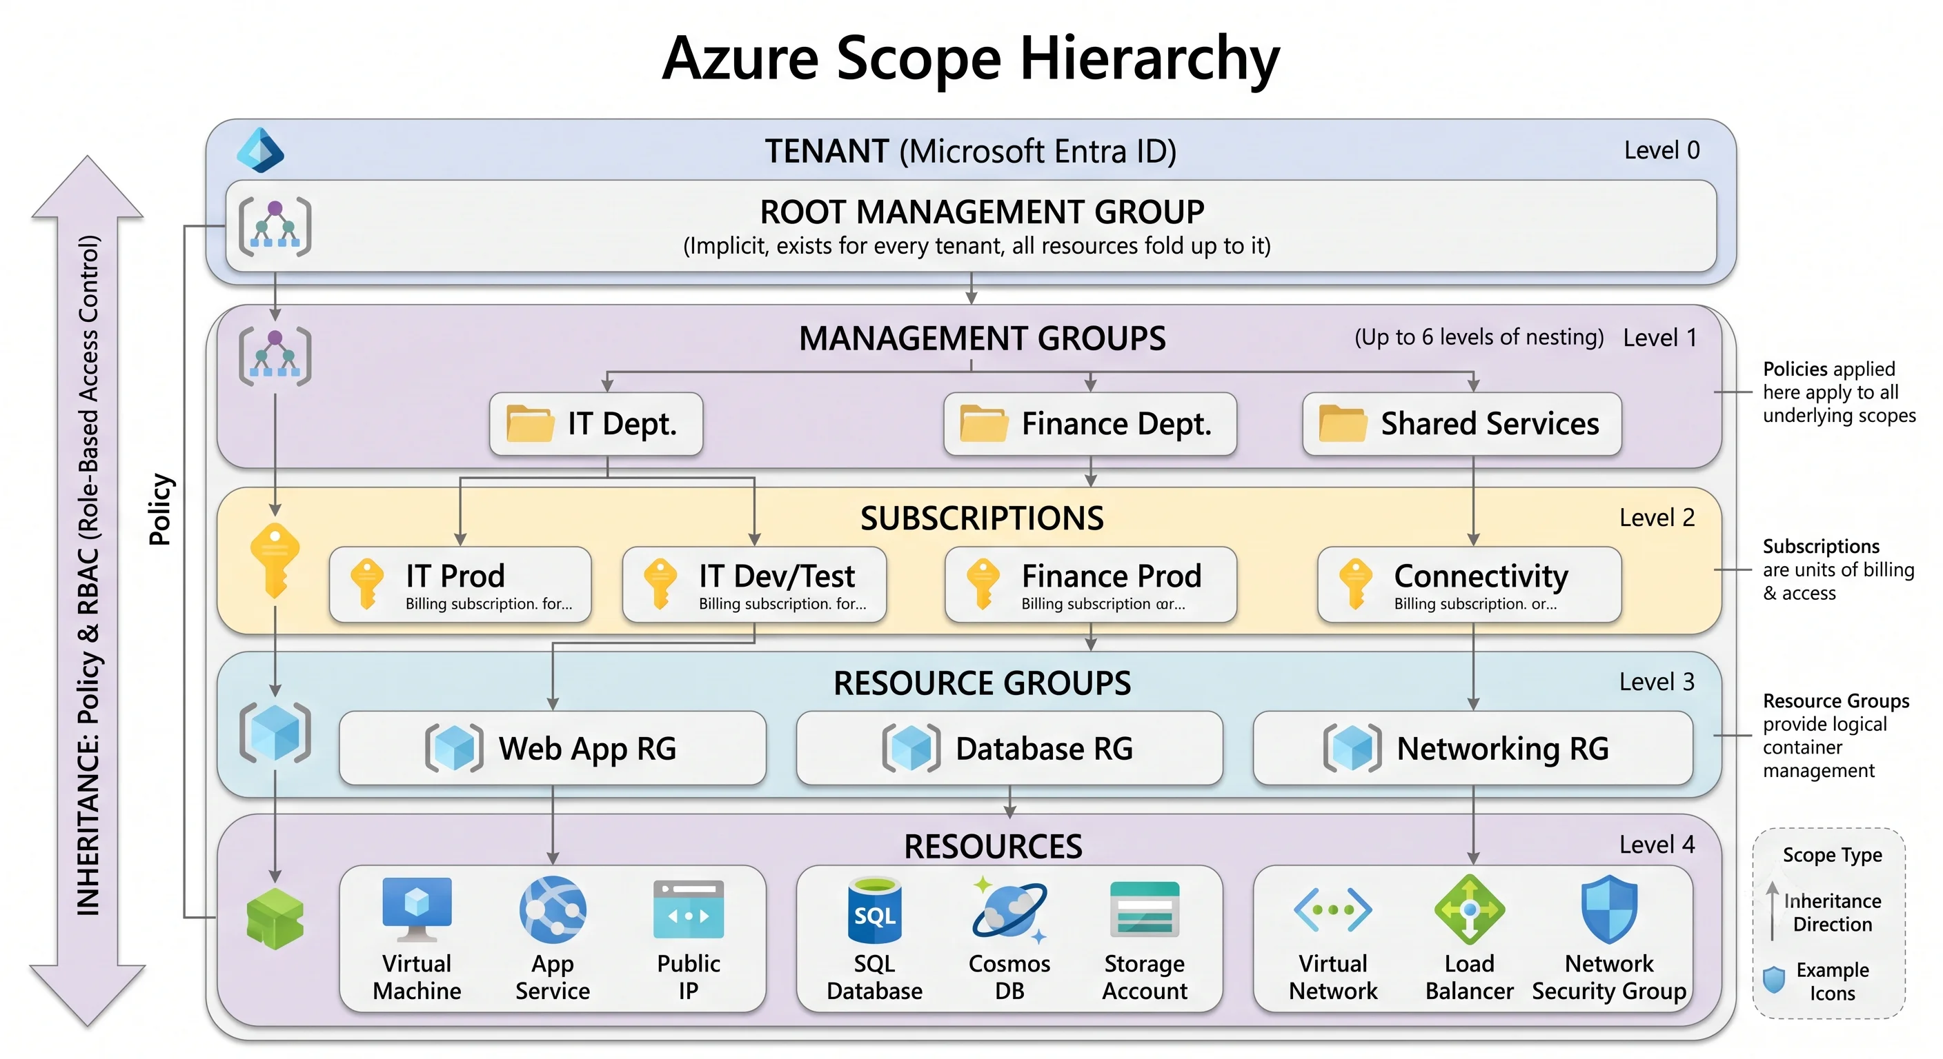This screenshot has height=1059, width=1943.
Task: Select the Network Security Group shield icon
Action: [x=1609, y=909]
